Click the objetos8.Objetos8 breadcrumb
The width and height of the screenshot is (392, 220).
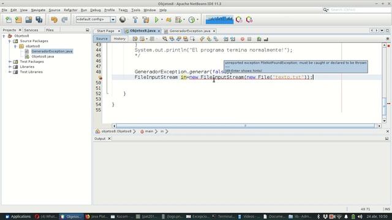116,131
